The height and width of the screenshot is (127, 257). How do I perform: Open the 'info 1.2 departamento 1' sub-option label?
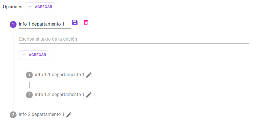(x=60, y=95)
